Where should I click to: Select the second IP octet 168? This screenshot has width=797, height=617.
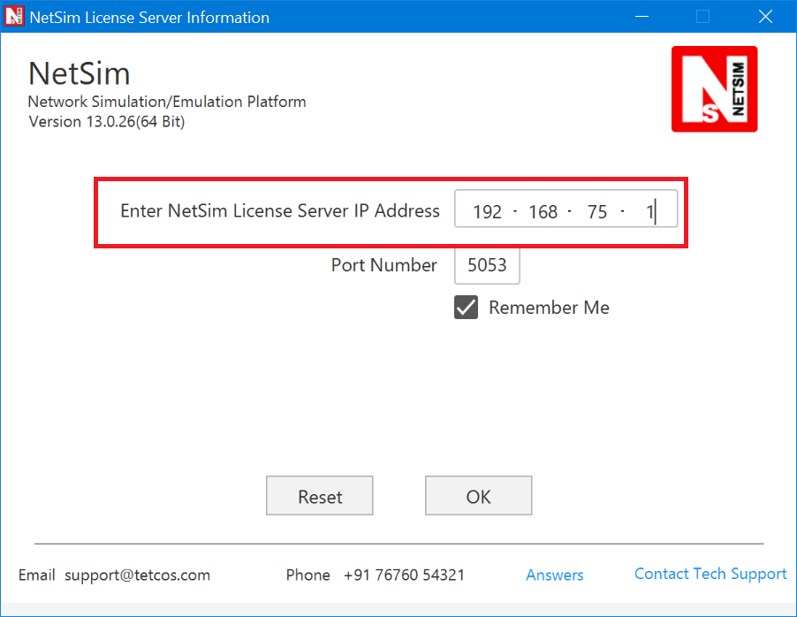pos(543,211)
